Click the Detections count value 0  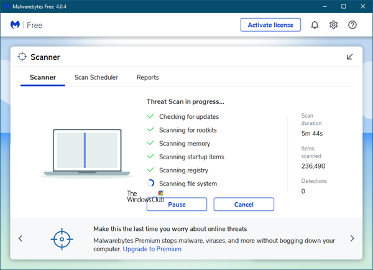303,191
